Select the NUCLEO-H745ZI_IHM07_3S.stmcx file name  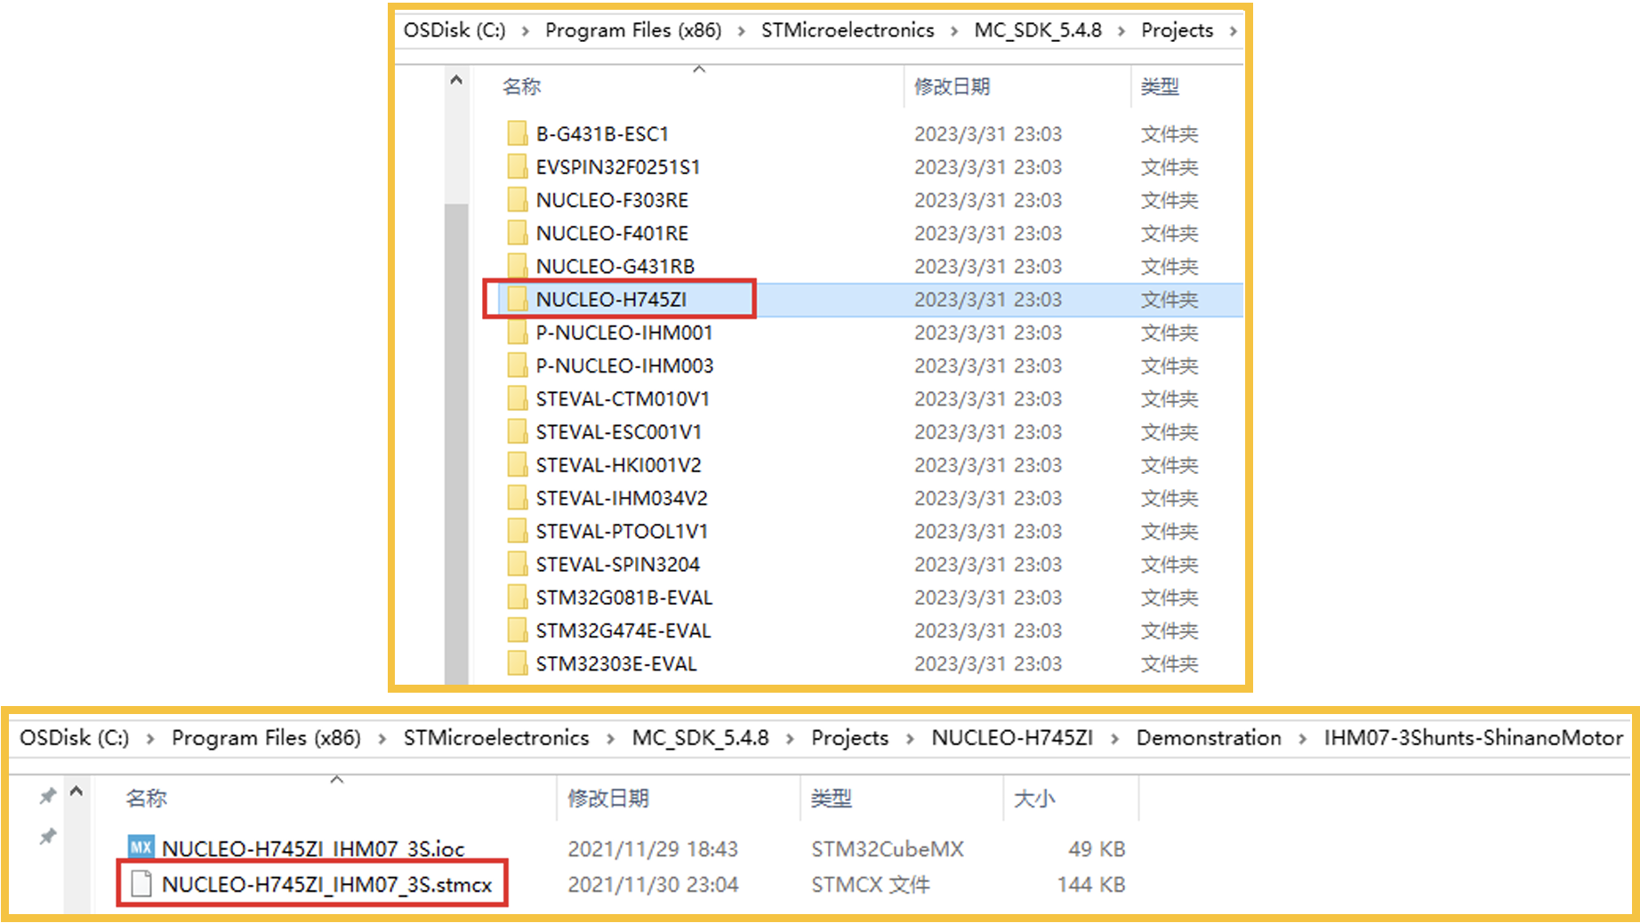(x=326, y=885)
